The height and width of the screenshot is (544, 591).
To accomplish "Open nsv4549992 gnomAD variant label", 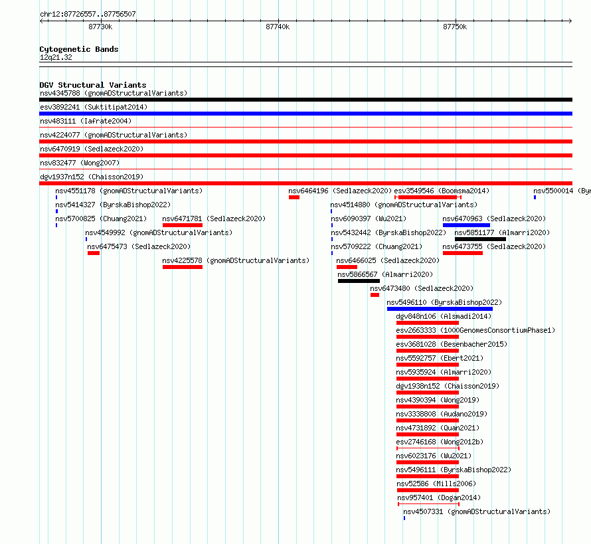I will pos(159,232).
